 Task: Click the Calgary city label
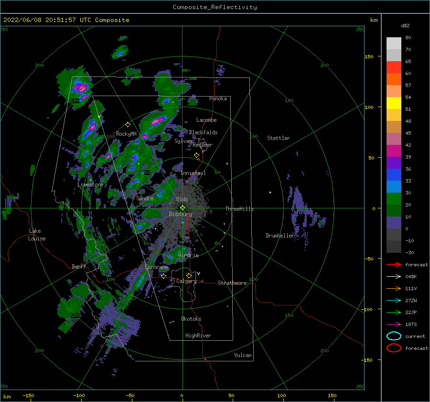[x=186, y=281]
